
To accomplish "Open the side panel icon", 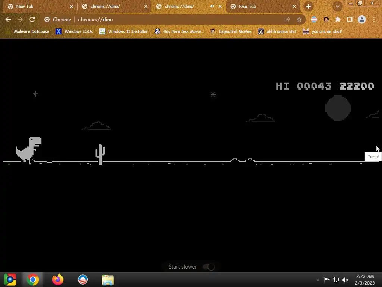I will tap(350, 19).
